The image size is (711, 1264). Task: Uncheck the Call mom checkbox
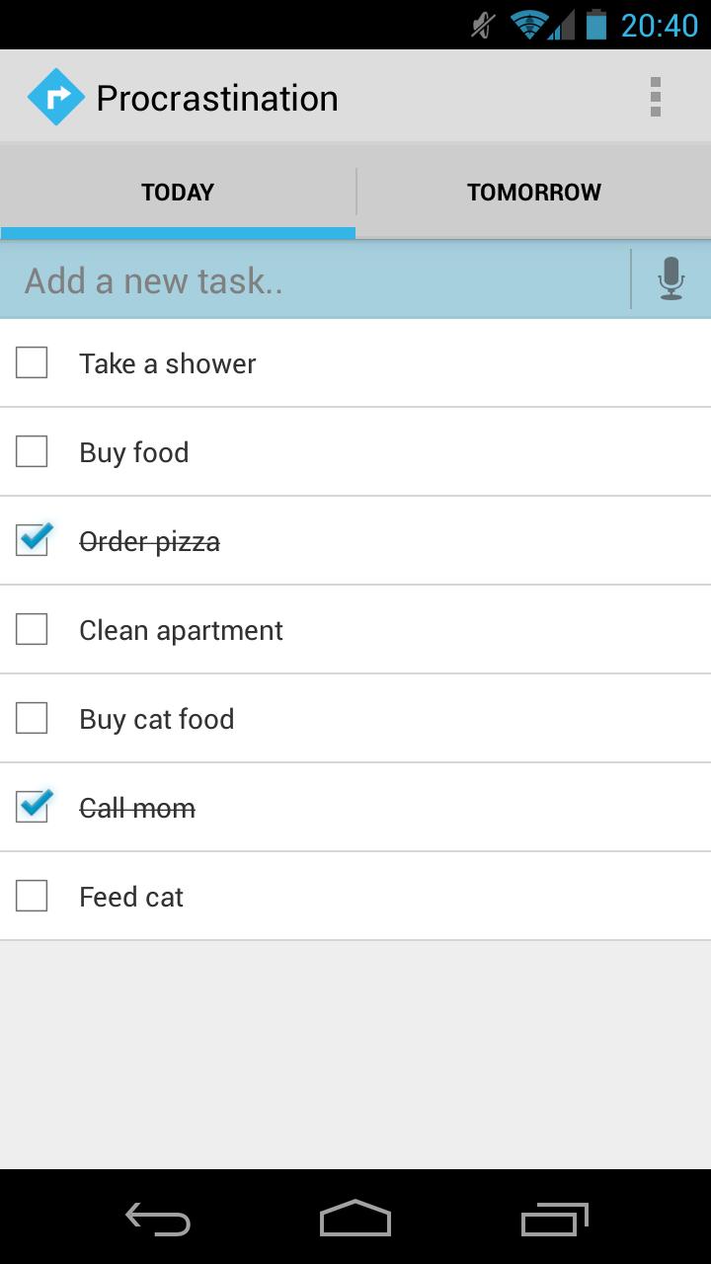tap(32, 807)
